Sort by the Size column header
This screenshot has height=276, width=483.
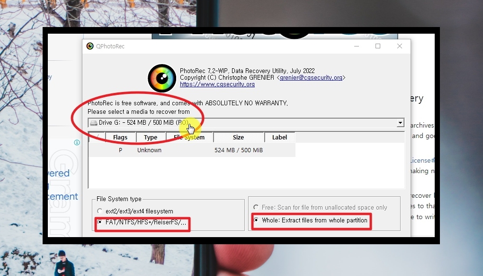pos(238,137)
